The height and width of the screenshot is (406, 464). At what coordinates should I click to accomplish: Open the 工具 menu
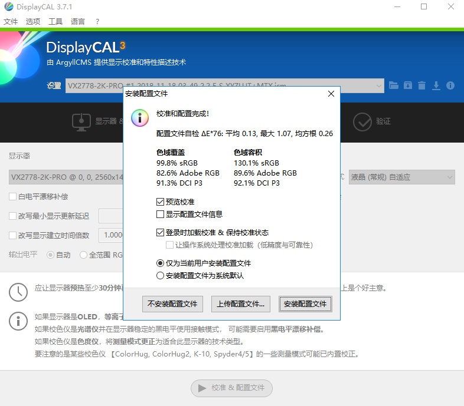[55, 21]
